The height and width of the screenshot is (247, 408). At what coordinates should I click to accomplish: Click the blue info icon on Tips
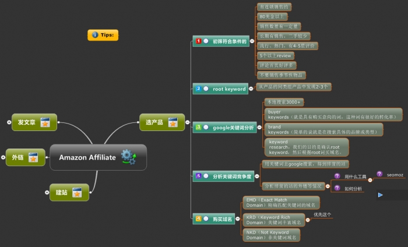pos(95,35)
